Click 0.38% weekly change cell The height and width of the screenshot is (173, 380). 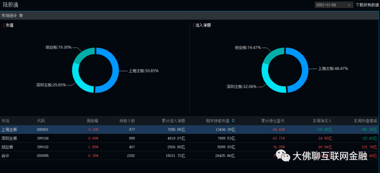(93, 156)
